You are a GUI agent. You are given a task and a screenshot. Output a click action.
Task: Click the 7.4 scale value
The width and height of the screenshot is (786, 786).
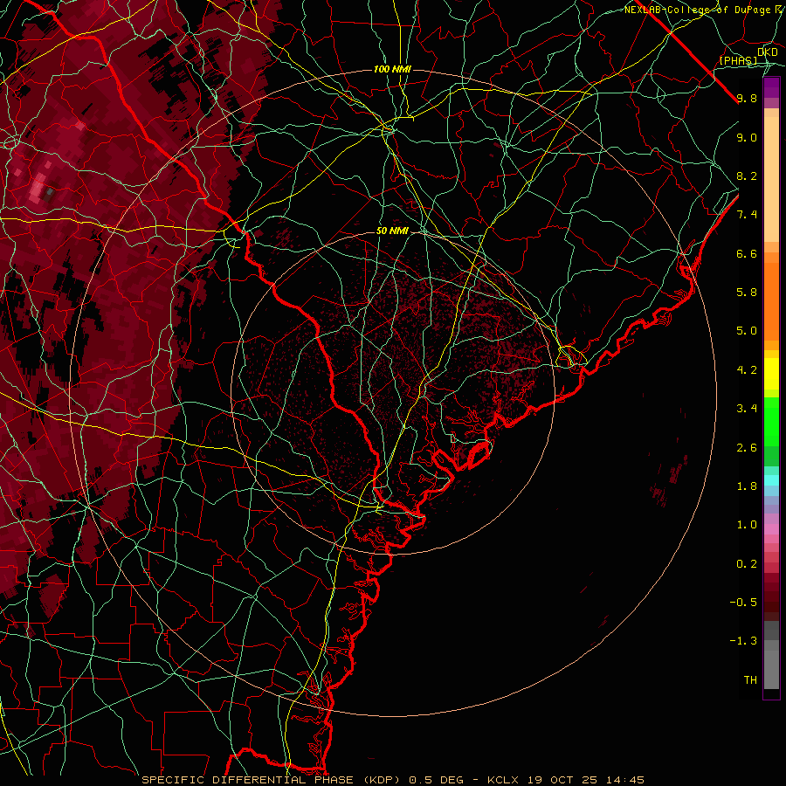pyautogui.click(x=747, y=215)
